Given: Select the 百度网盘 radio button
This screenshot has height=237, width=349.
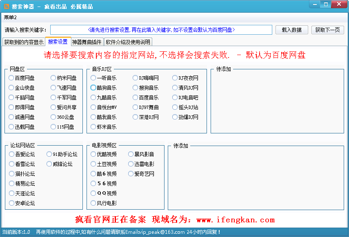Looking at the screenshot, I should pyautogui.click(x=22, y=78).
